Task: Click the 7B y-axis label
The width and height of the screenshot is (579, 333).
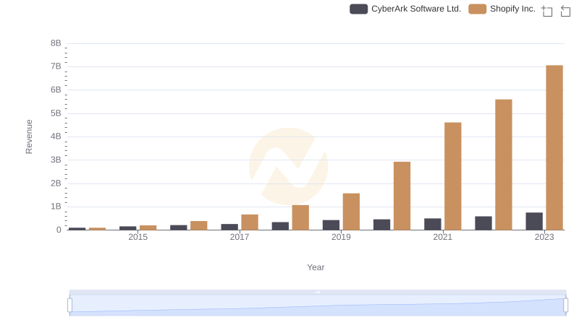Action: pos(56,66)
